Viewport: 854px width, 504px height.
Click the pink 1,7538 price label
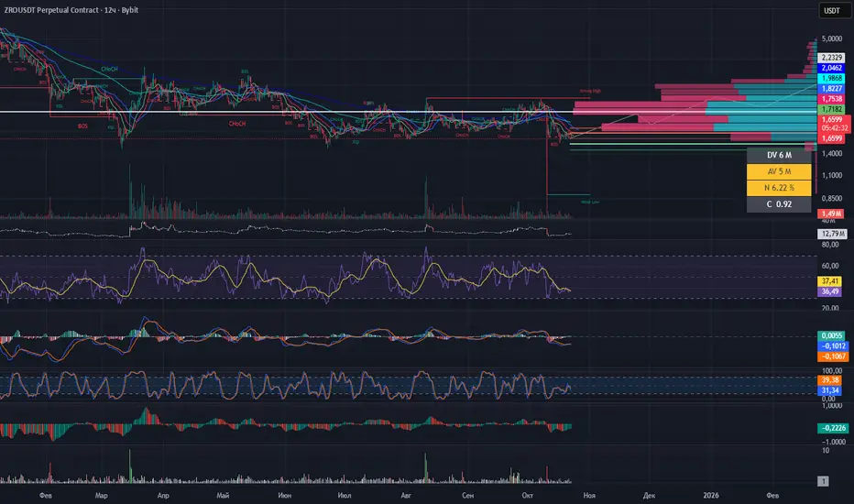pos(832,99)
